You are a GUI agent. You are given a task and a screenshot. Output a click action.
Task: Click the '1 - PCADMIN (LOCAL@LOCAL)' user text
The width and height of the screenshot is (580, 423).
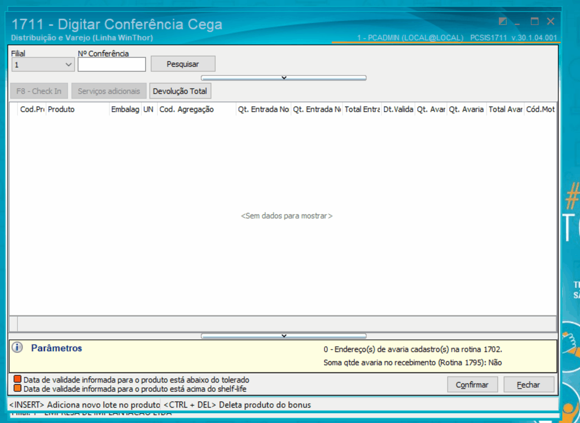coord(410,38)
